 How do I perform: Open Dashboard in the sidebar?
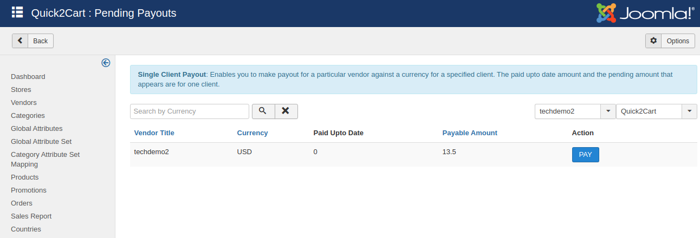[28, 76]
